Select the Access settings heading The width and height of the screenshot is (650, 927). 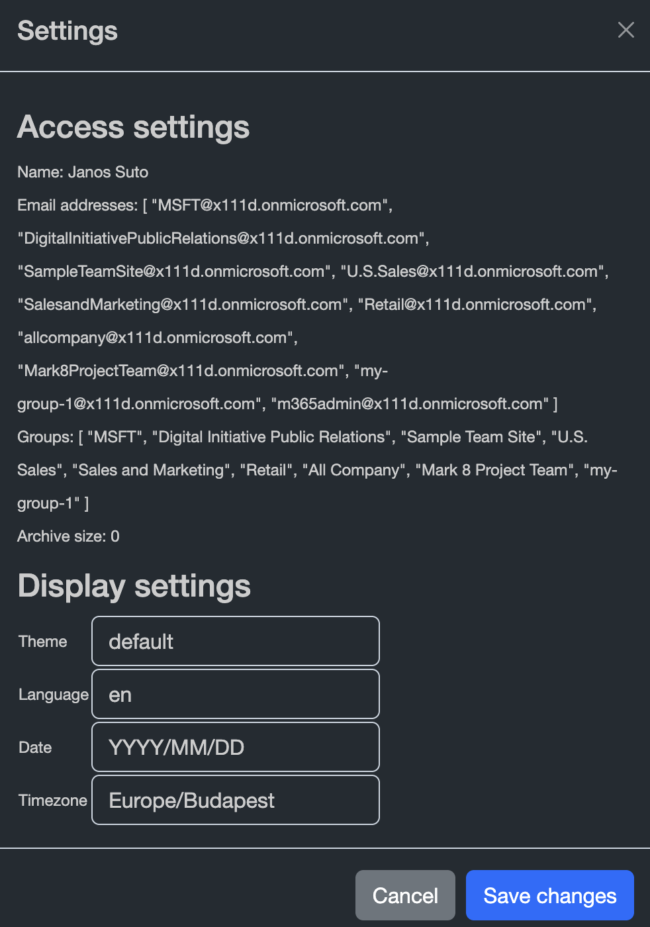point(133,126)
